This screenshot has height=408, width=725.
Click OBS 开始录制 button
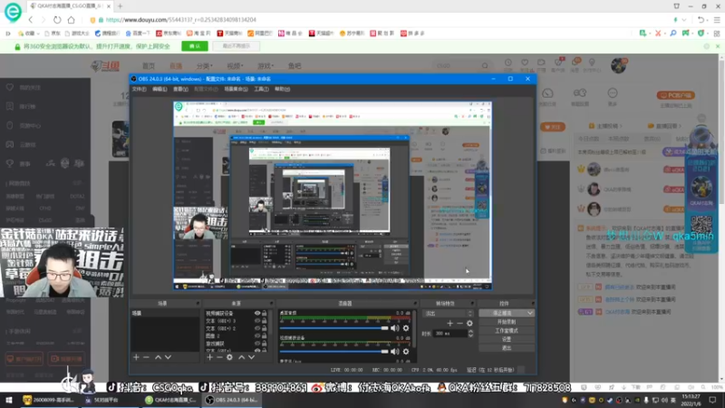(x=507, y=322)
